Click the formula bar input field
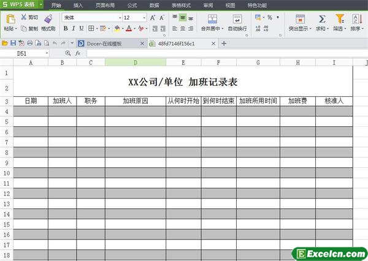 click(x=227, y=53)
